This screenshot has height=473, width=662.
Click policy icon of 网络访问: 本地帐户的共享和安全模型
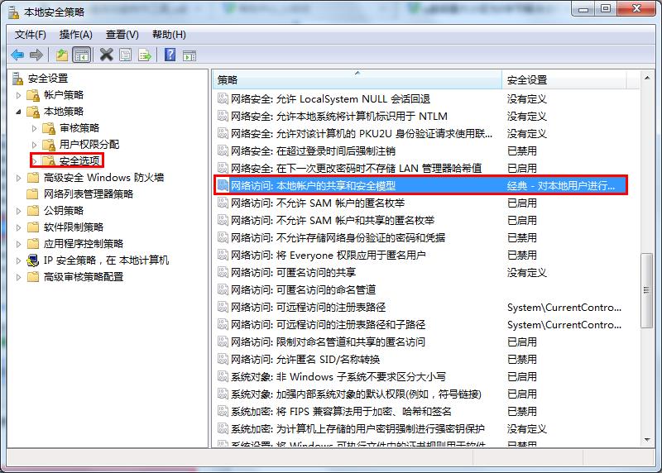(x=223, y=185)
